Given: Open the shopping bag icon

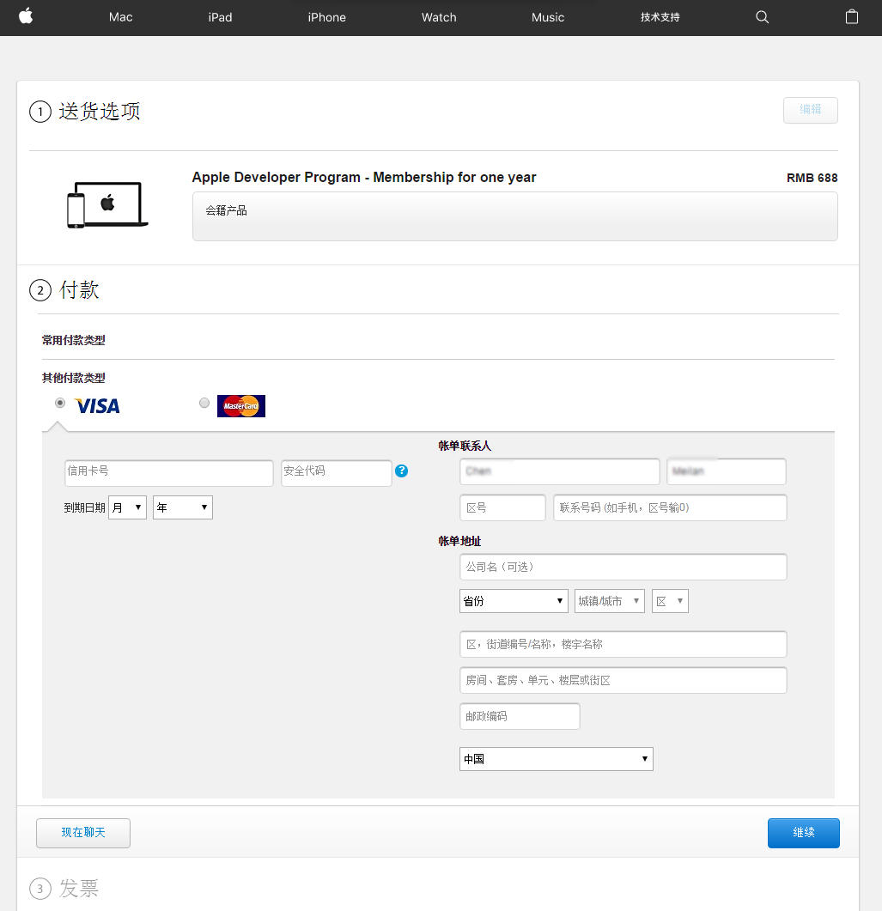Looking at the screenshot, I should pos(852,17).
